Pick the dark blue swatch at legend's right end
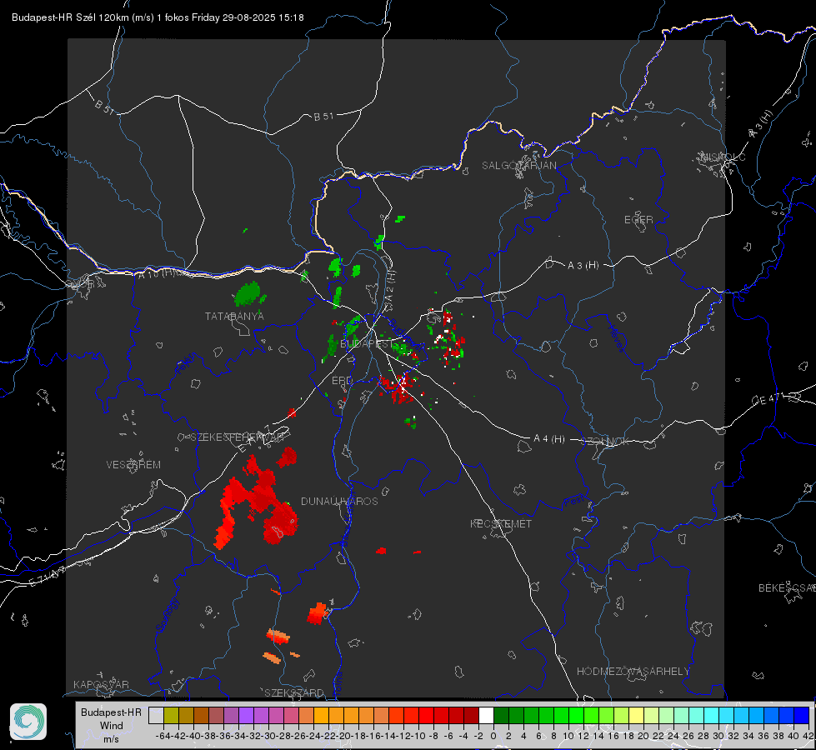The height and width of the screenshot is (750, 816). [x=802, y=715]
